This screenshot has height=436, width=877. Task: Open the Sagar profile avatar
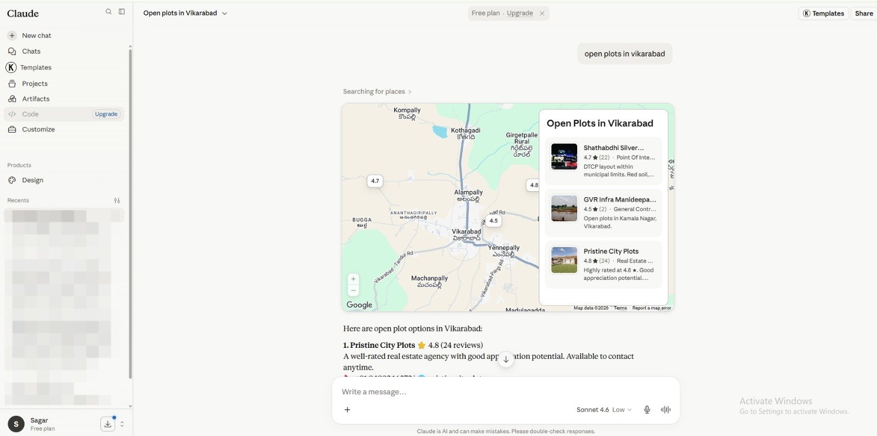coord(16,424)
